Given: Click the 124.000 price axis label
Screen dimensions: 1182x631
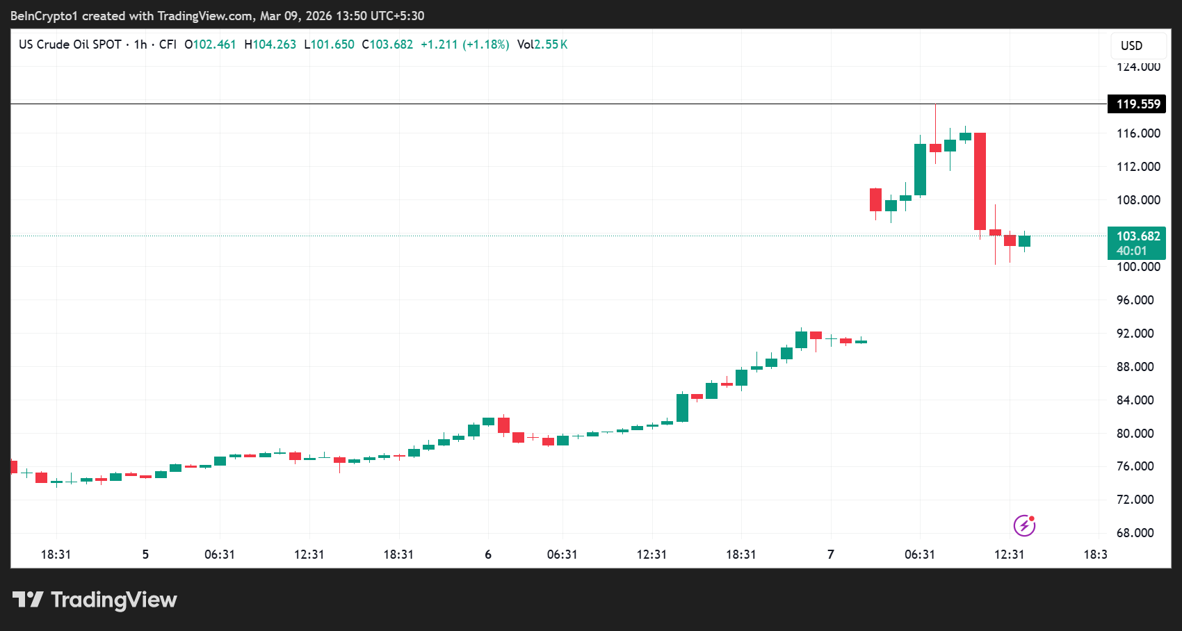Looking at the screenshot, I should (1138, 67).
